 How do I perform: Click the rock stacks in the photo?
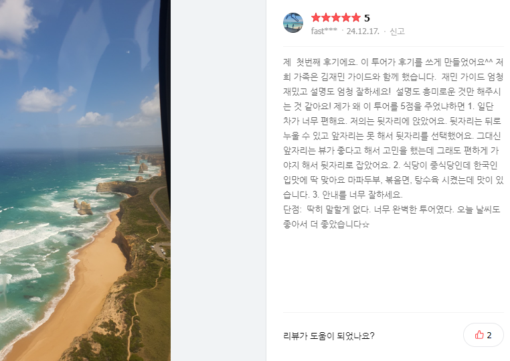[83, 208]
